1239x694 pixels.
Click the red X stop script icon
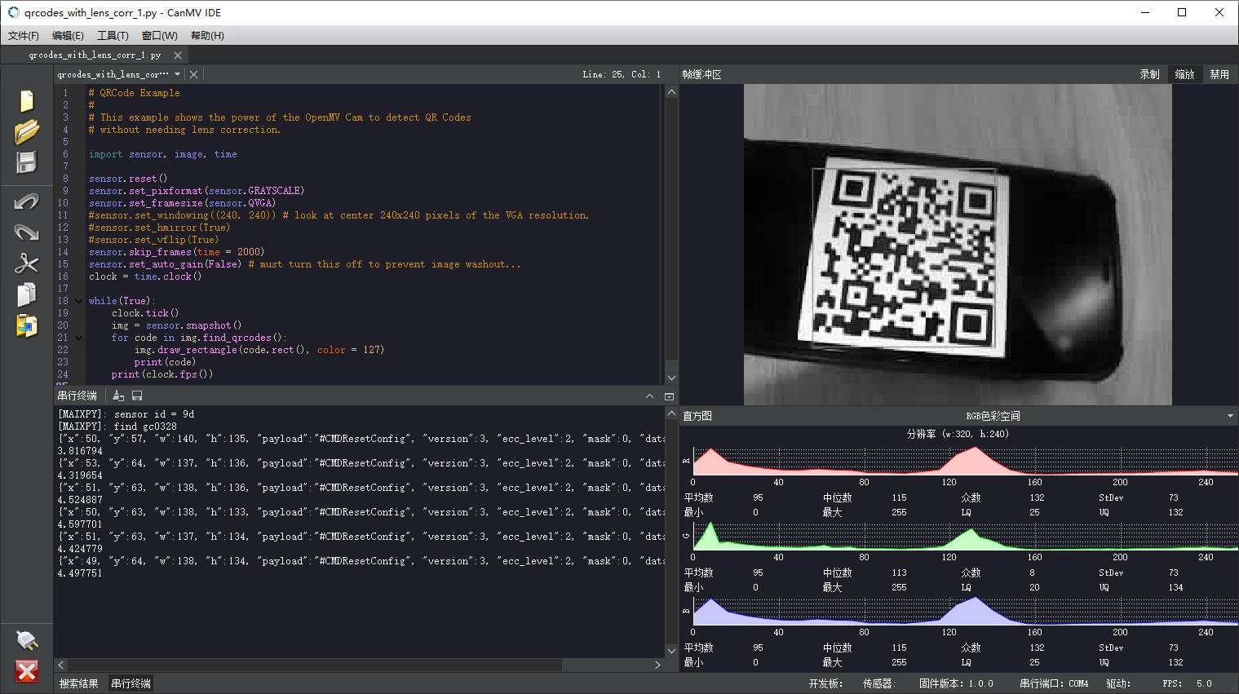pyautogui.click(x=27, y=671)
